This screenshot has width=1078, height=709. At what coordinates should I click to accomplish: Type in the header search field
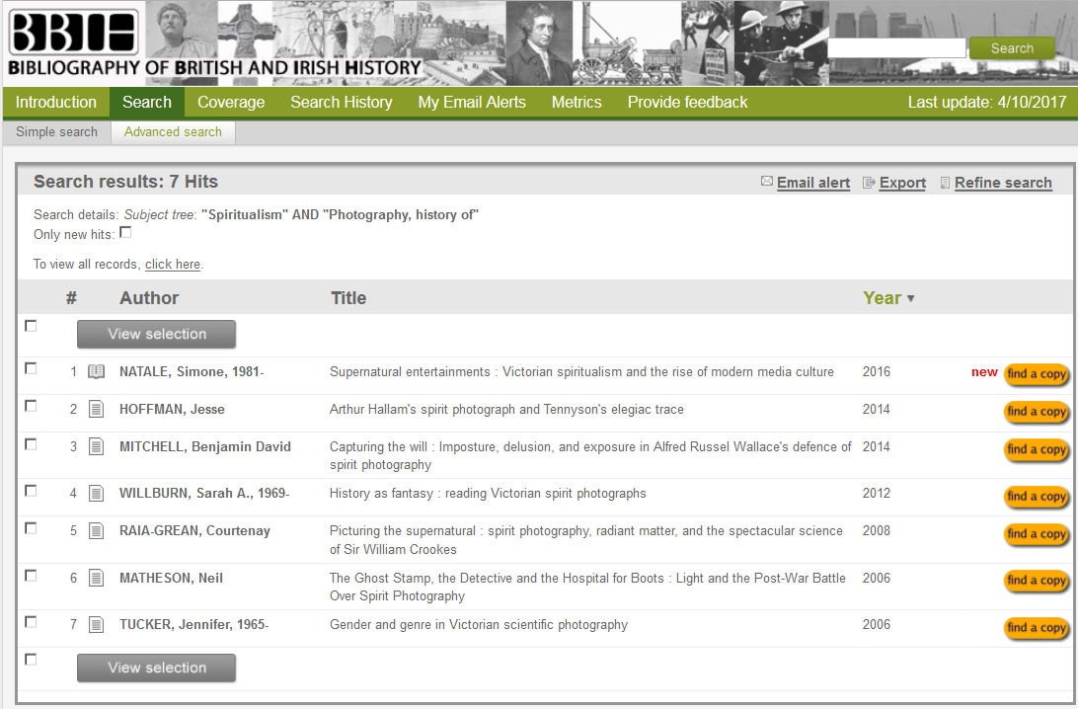895,48
